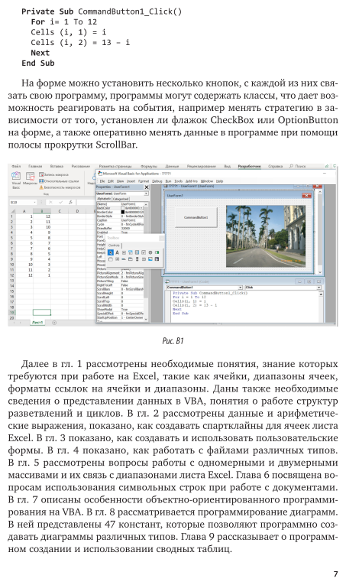Open the Add-Ins menu in VBA editor
This screenshot has height=585, width=346.
click(x=192, y=181)
